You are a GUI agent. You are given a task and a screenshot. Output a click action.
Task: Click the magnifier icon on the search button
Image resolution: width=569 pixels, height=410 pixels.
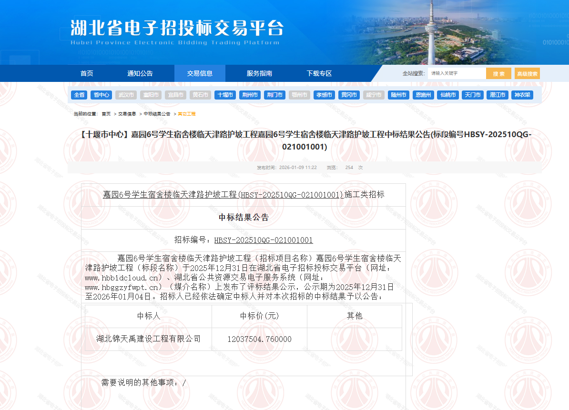click(498, 73)
